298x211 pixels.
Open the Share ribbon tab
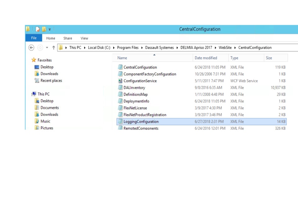tap(68, 38)
